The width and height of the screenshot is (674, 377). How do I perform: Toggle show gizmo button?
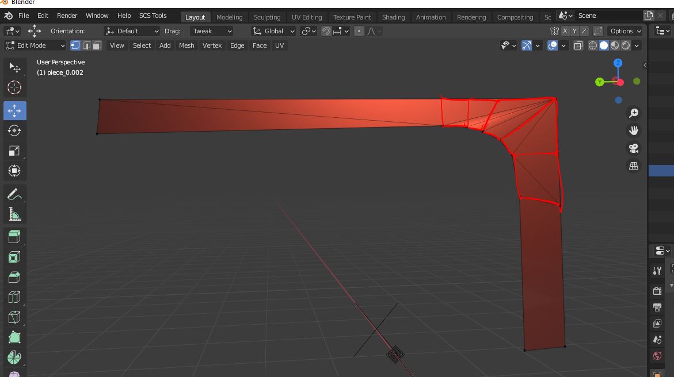tap(527, 45)
